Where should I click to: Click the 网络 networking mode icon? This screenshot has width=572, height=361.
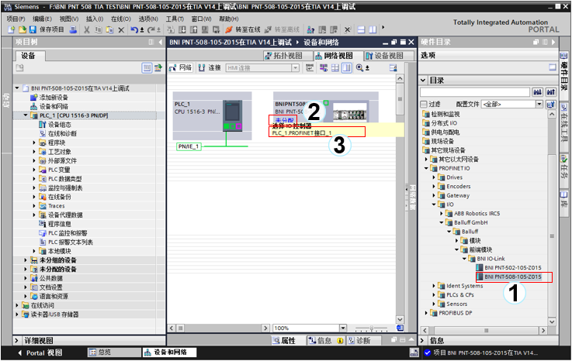pyautogui.click(x=181, y=68)
